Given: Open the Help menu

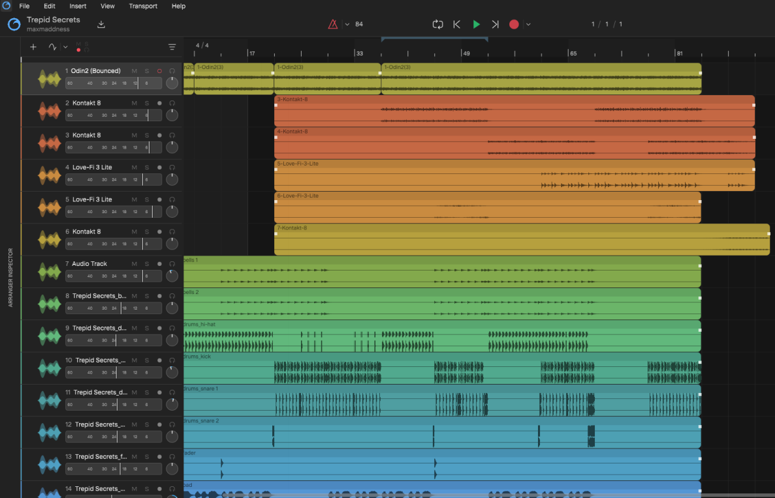Looking at the screenshot, I should tap(178, 6).
